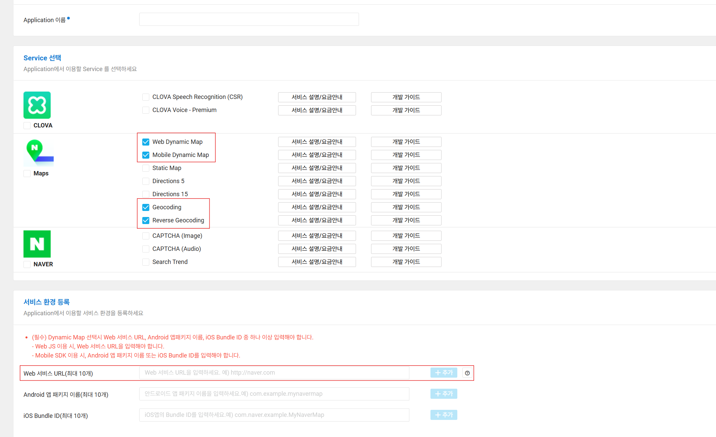This screenshot has width=716, height=437.
Task: Click the NAVER green N logo
Action: click(37, 244)
